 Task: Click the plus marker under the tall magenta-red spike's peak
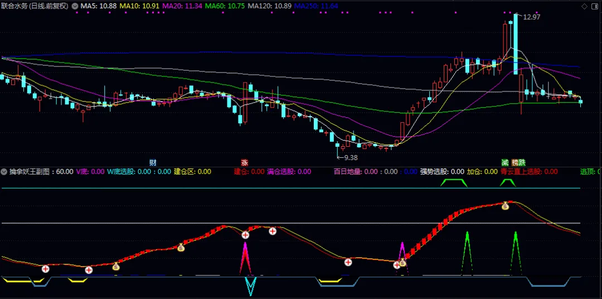245,235
